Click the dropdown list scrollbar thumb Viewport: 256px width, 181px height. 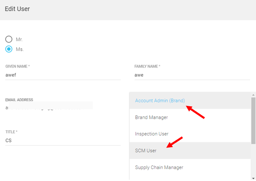(253, 120)
